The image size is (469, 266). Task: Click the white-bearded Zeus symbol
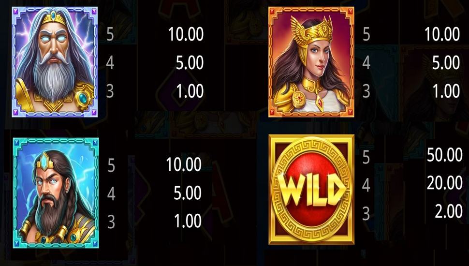tap(55, 62)
